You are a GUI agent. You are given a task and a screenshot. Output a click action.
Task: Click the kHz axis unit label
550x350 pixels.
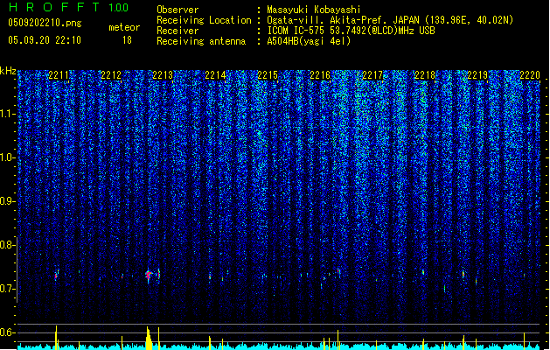pyautogui.click(x=8, y=71)
